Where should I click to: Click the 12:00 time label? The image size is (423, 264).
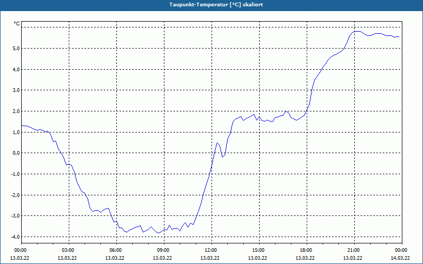coord(212,250)
